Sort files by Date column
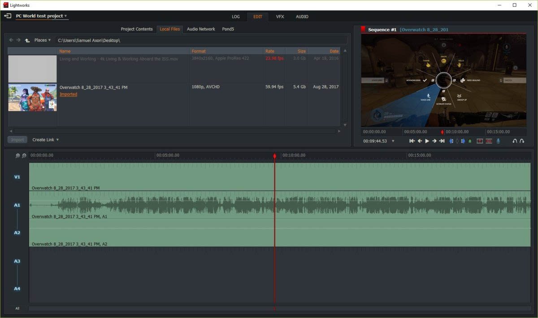The width and height of the screenshot is (538, 318). pos(324,51)
